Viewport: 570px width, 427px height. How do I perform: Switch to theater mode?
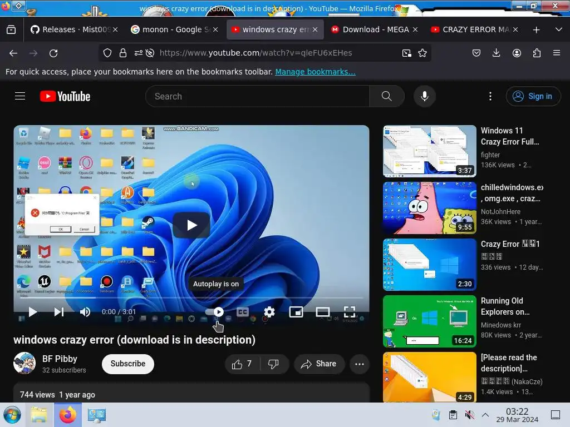coord(323,312)
